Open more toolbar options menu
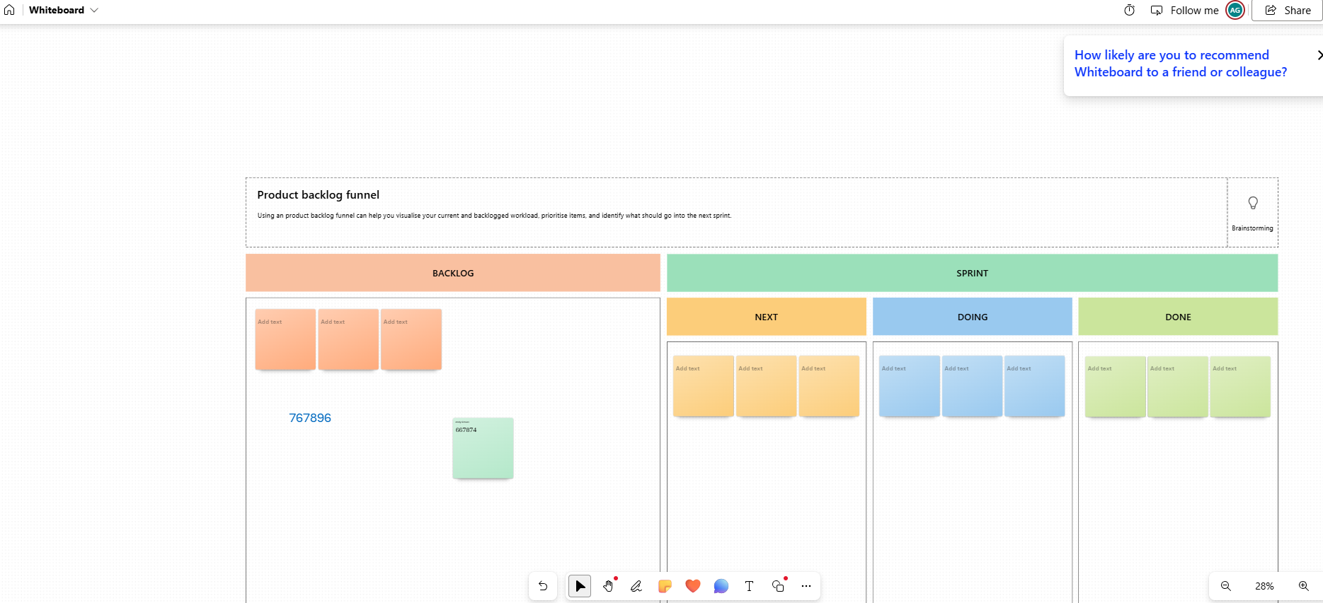Screen dimensions: 1323x603 [806, 586]
